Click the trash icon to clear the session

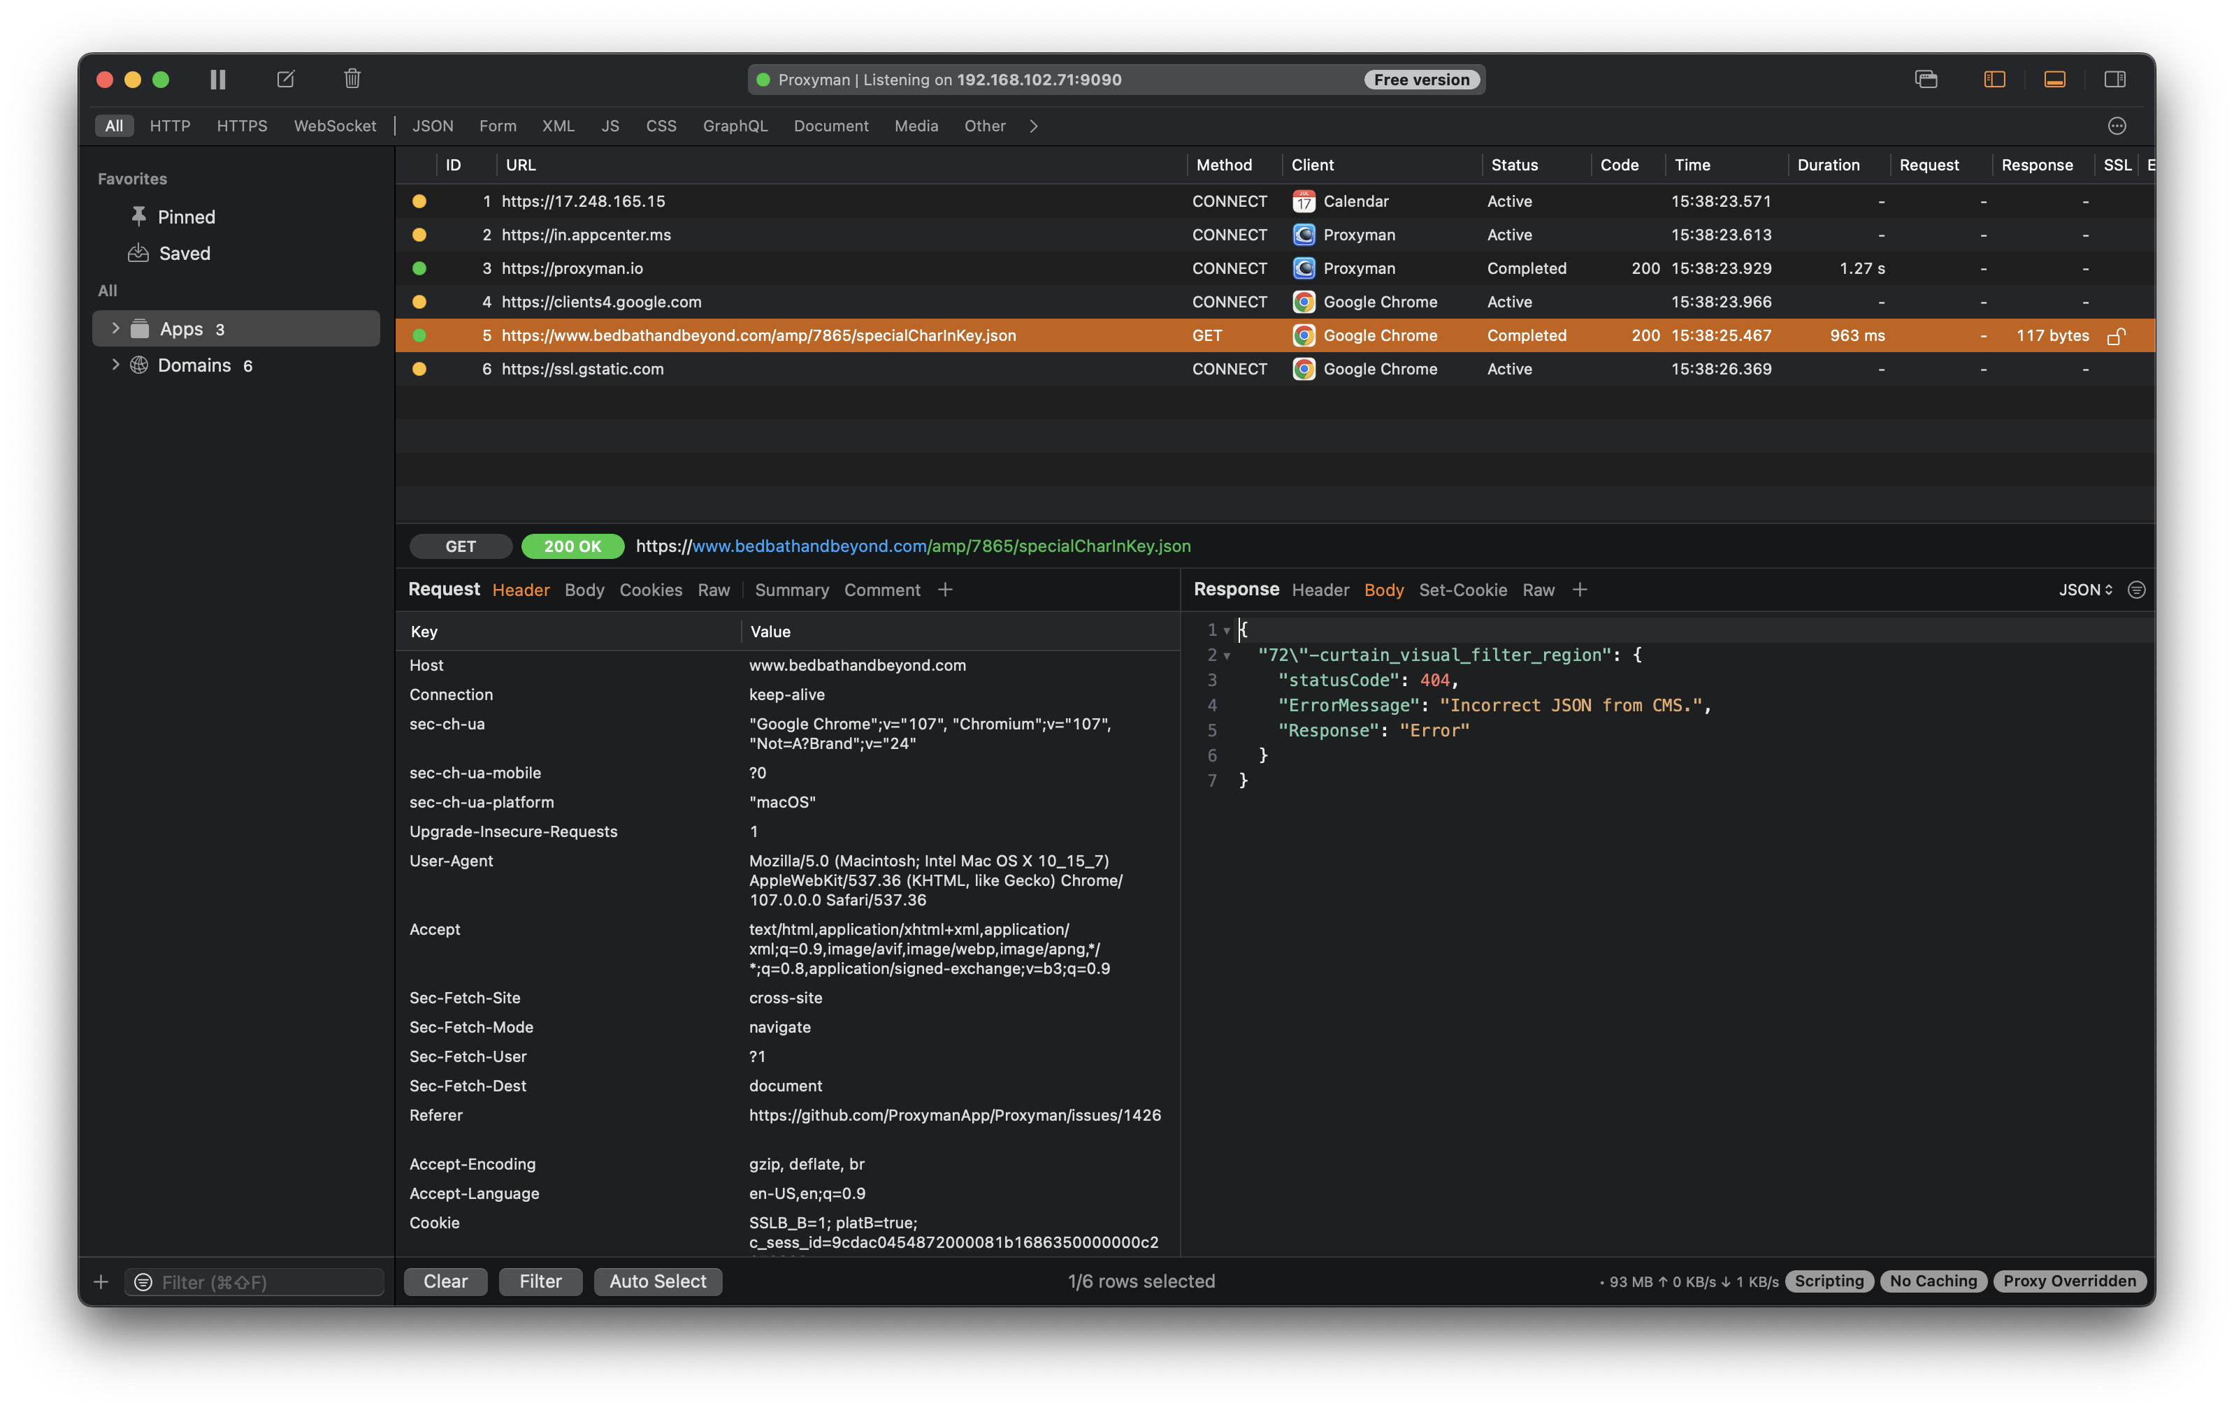tap(352, 80)
